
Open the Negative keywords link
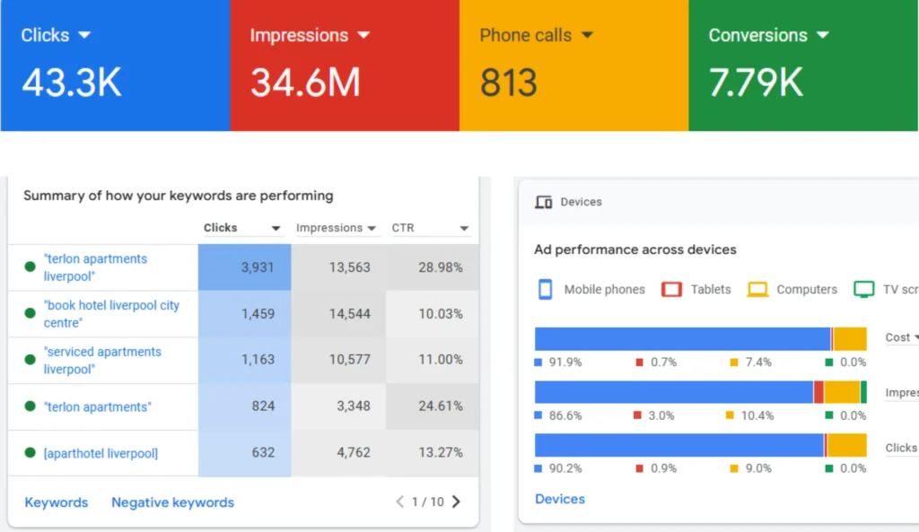point(172,502)
